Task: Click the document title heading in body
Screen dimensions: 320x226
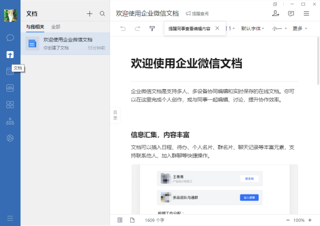Action: tap(187, 63)
